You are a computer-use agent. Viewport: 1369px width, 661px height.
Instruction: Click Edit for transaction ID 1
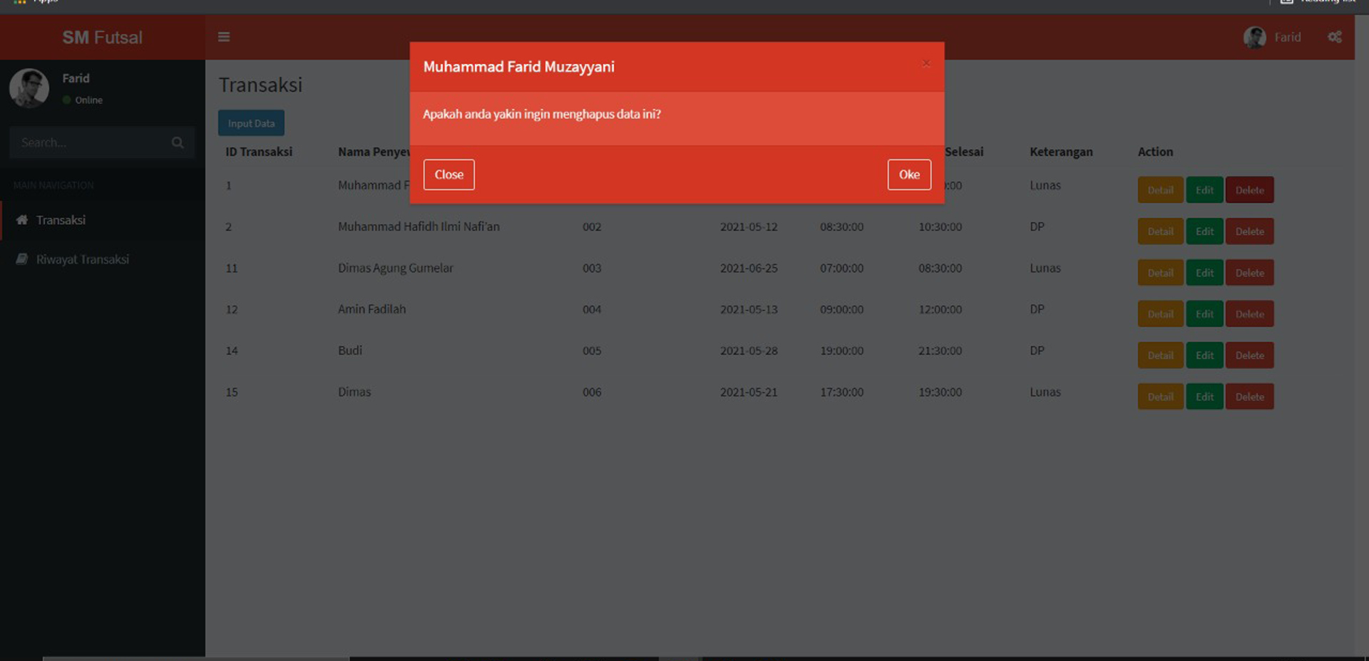click(x=1204, y=190)
